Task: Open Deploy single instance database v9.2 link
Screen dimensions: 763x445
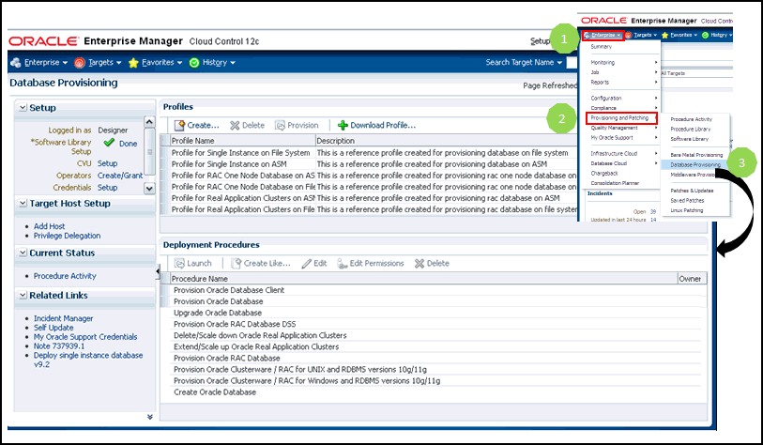Action: pyautogui.click(x=88, y=360)
